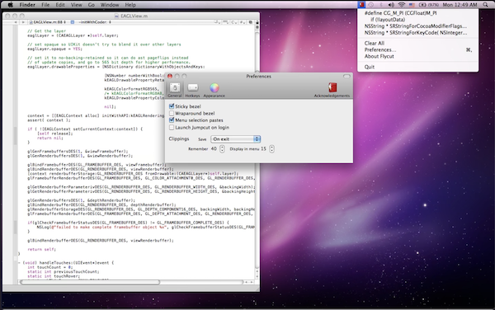Click the Bluetooth menu bar icon
The image size is (495, 310).
(381, 5)
